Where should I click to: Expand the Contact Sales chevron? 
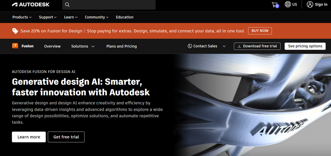[224, 46]
